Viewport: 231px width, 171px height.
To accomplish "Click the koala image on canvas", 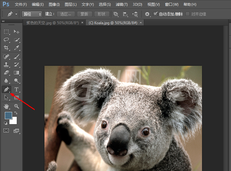I will (123, 118).
